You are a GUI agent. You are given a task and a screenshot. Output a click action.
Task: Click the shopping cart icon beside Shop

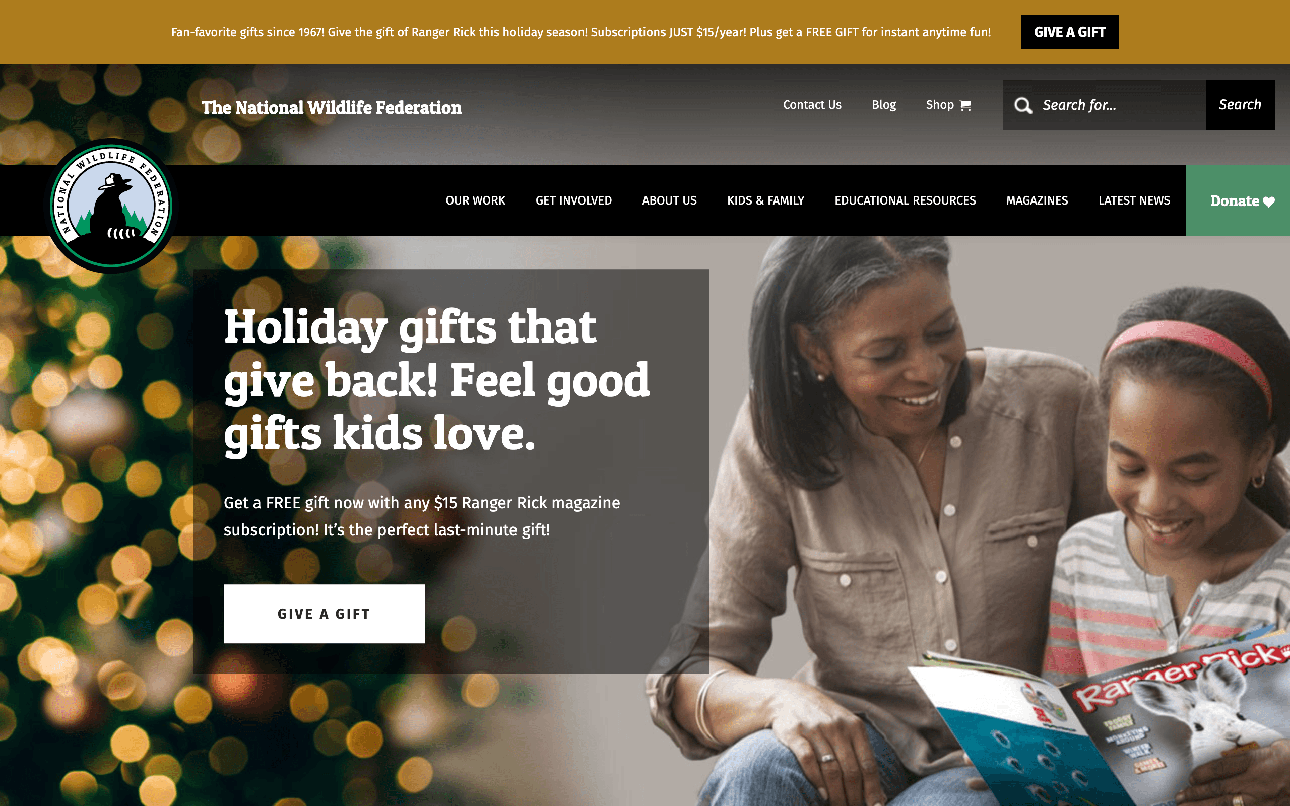tap(965, 106)
